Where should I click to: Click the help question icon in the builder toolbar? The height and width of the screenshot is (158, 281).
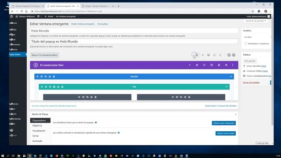(234, 55)
